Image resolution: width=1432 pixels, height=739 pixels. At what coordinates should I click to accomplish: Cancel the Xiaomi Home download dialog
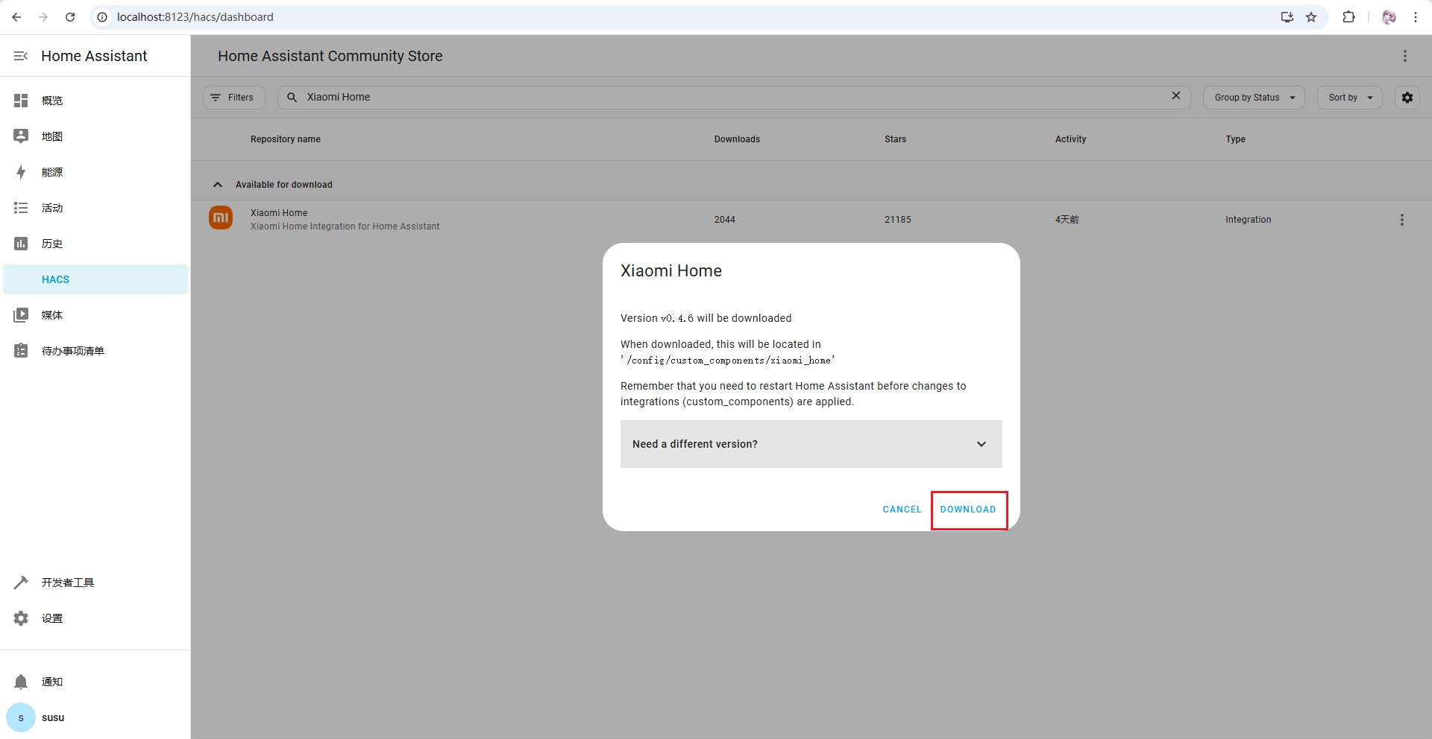coord(902,510)
